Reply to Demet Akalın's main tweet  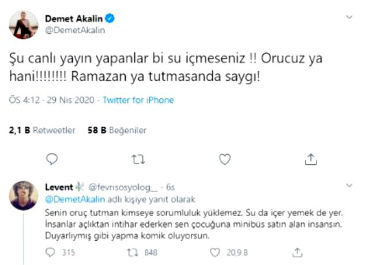pyautogui.click(x=51, y=158)
